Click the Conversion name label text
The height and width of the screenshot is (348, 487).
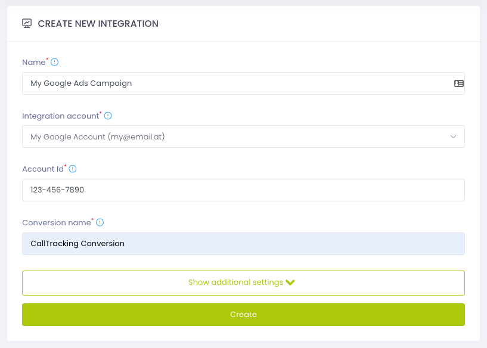coord(56,223)
